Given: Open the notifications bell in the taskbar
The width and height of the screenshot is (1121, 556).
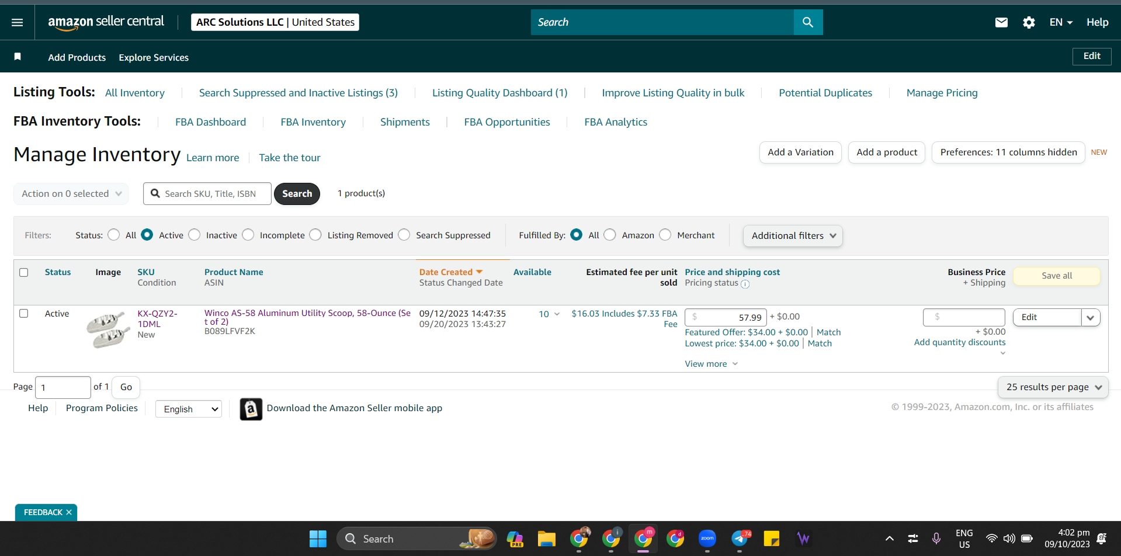Looking at the screenshot, I should [x=1102, y=538].
